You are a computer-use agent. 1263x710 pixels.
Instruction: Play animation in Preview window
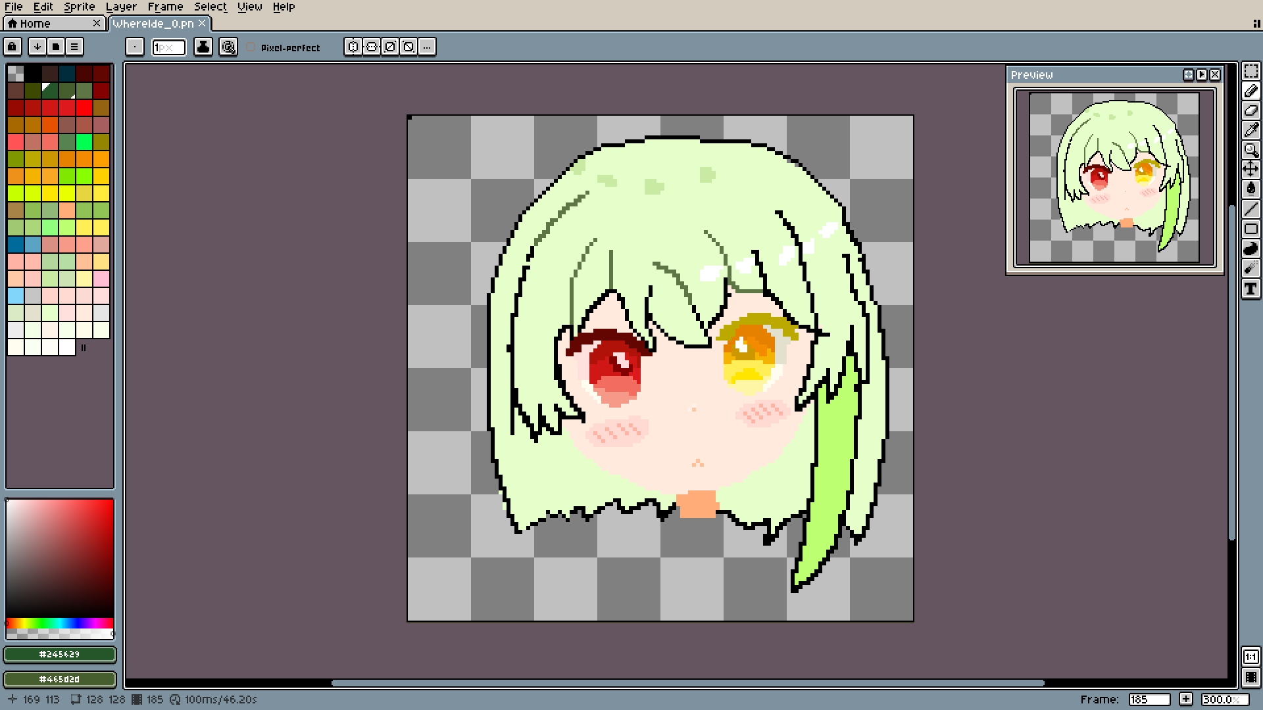(1202, 75)
